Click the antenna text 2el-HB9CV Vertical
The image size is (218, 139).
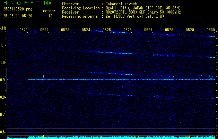[124, 16]
